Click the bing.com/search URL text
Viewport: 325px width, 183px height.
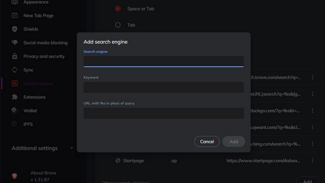click(275, 144)
